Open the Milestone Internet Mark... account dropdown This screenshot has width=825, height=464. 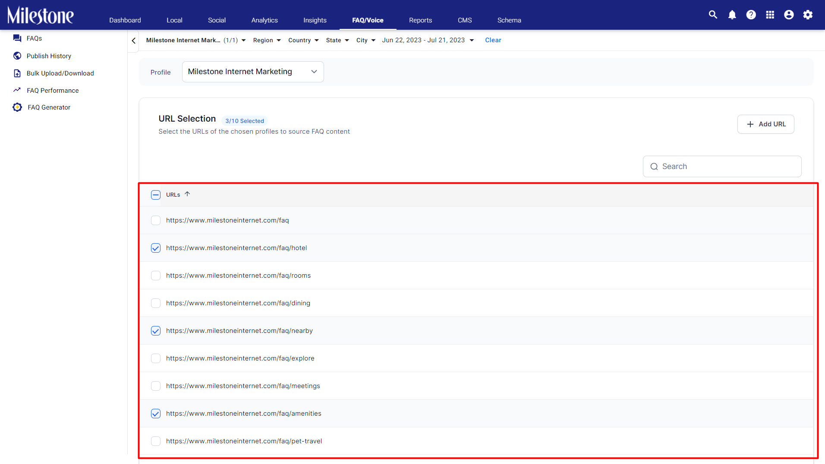tap(196, 40)
